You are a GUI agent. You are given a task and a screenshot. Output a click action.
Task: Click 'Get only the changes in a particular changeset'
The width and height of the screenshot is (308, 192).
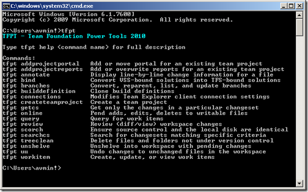tap(174, 107)
